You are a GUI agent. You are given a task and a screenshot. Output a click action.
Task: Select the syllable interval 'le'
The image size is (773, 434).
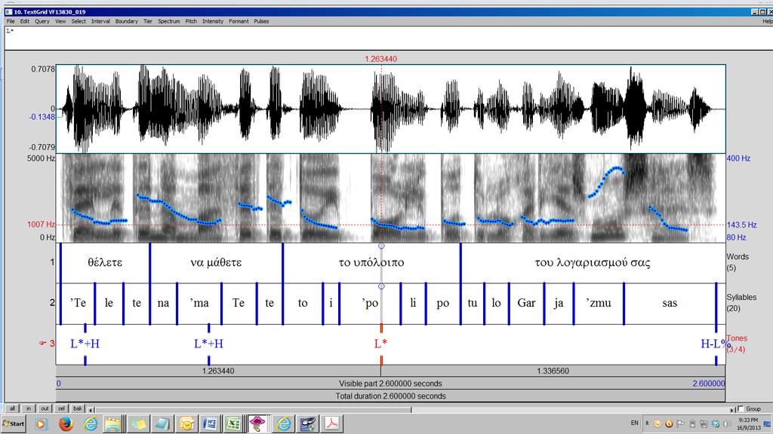109,303
